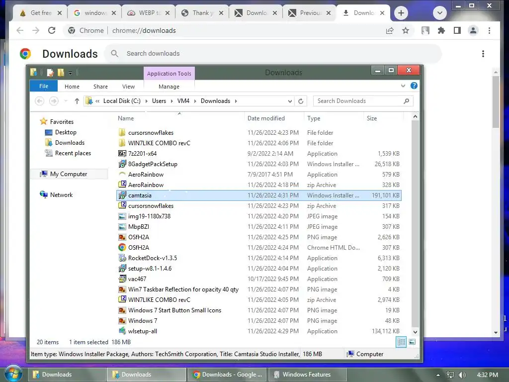Image resolution: width=509 pixels, height=382 pixels.
Task: Click Explorer file list scrollbar down arrow
Action: 415,332
